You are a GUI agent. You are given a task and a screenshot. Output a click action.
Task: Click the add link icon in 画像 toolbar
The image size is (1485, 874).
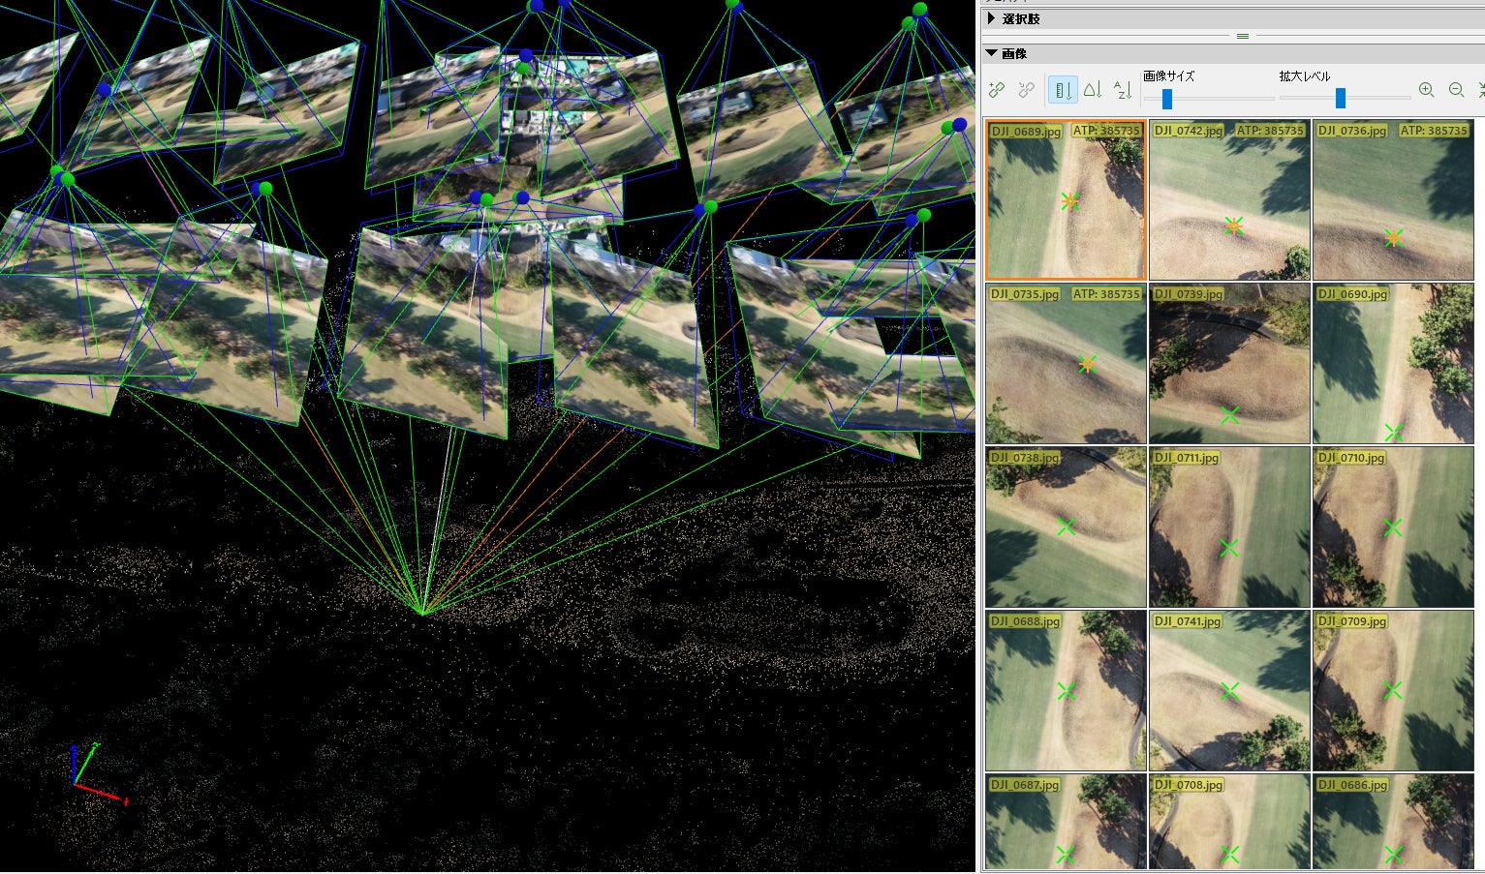[996, 90]
